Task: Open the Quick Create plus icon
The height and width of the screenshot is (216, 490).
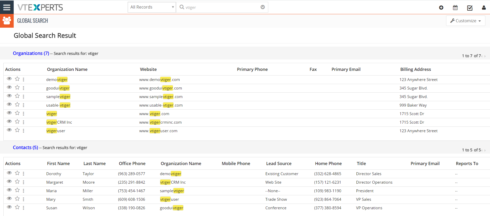Action: point(441,8)
